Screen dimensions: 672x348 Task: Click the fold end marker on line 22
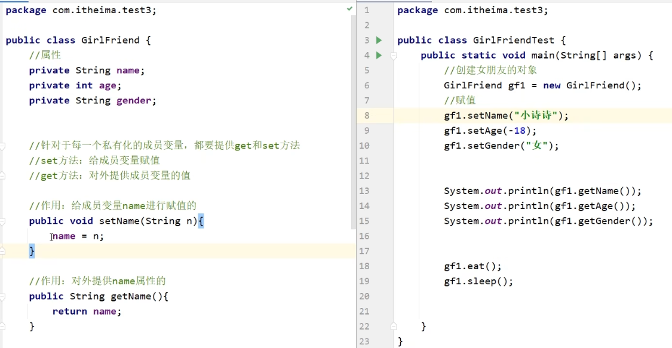click(x=394, y=327)
